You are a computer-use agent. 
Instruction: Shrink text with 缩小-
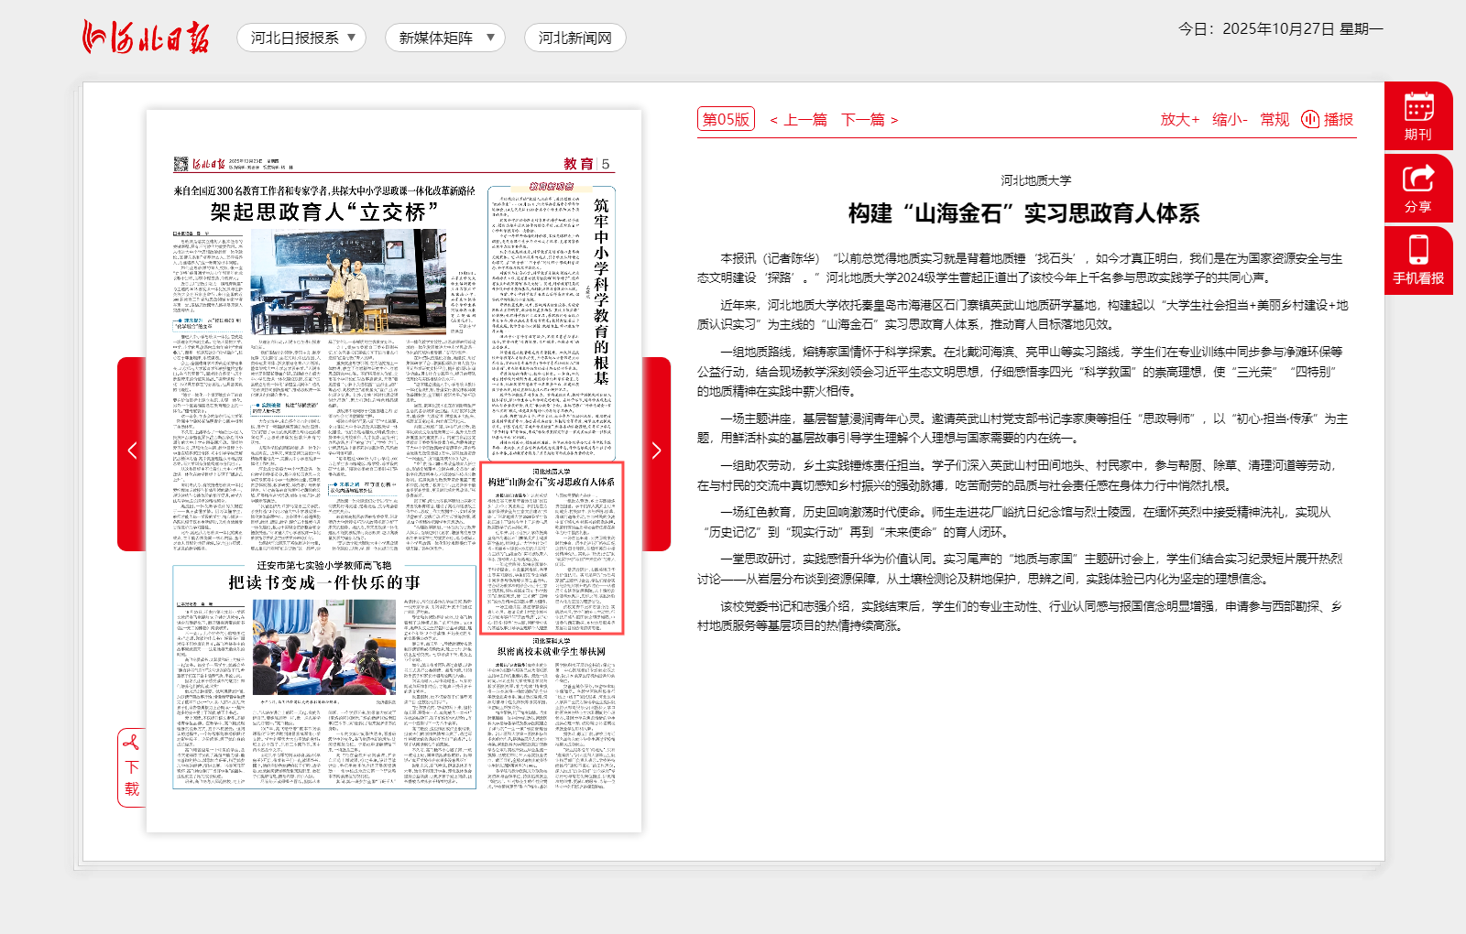click(x=1230, y=119)
